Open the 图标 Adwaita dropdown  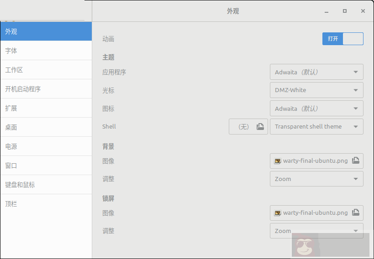tap(316, 109)
